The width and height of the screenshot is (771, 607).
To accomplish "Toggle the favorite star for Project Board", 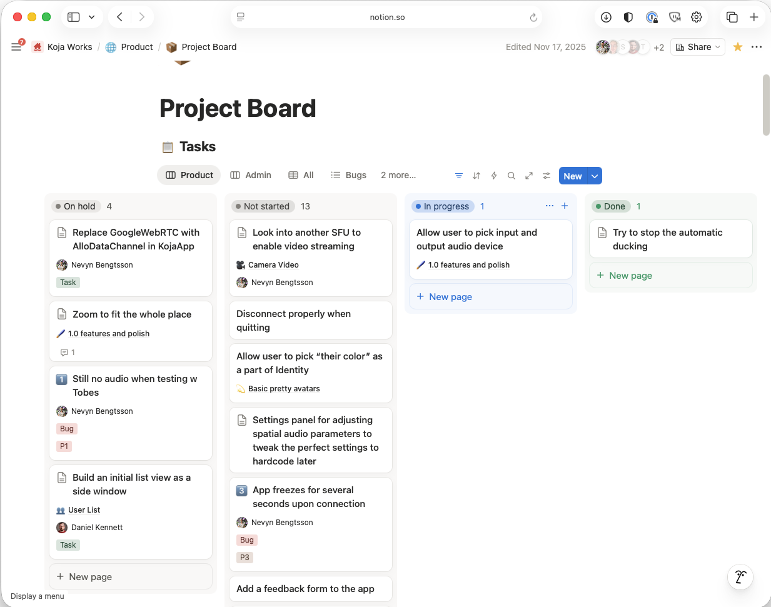I will 737,46.
